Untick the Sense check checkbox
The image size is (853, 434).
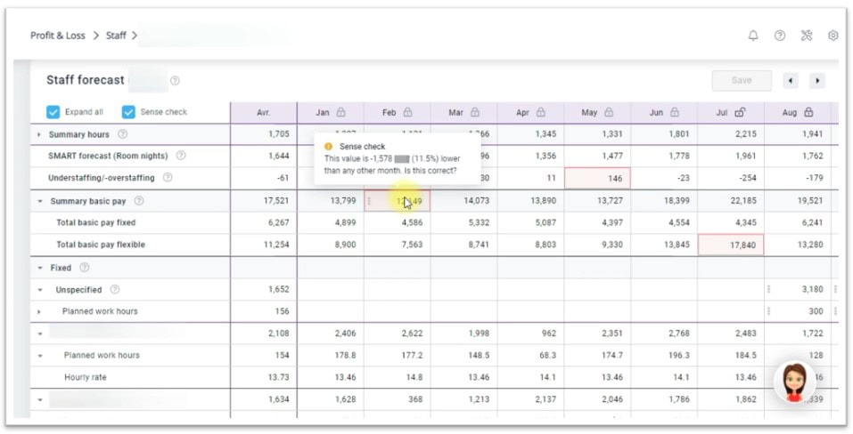click(128, 113)
